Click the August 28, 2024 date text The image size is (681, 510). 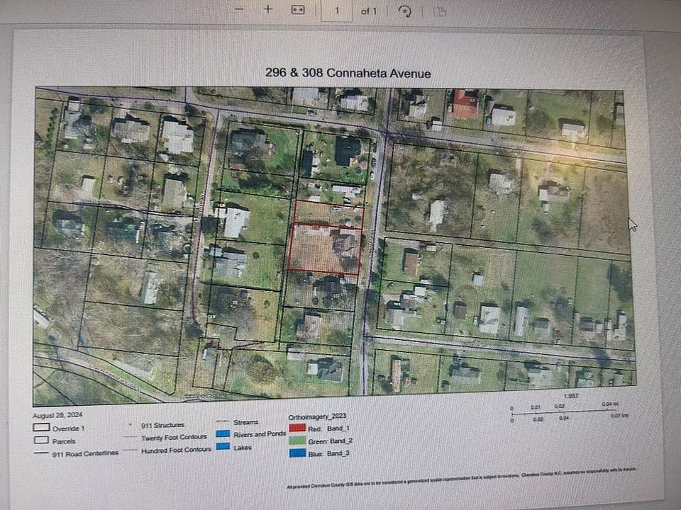pos(54,416)
